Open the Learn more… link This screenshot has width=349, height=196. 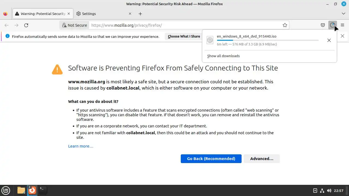click(x=80, y=146)
